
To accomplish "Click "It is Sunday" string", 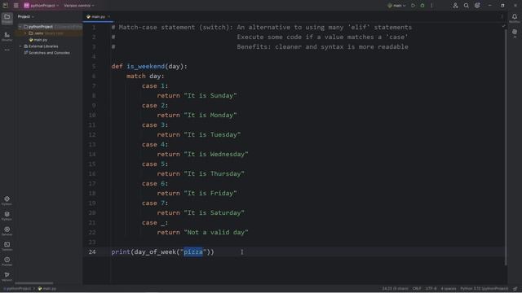I will [x=210, y=96].
